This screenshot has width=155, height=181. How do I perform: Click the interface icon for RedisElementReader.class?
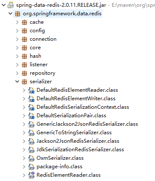[31, 175]
